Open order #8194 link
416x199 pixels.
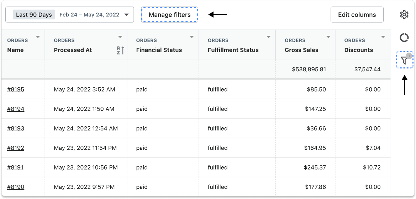[16, 109]
